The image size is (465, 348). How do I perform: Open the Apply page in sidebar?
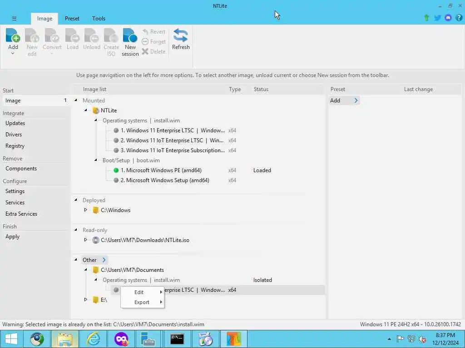tap(12, 237)
